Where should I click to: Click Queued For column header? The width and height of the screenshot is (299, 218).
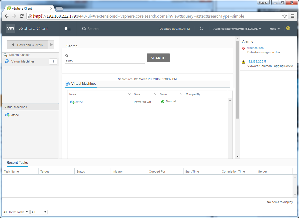[x=165, y=172]
